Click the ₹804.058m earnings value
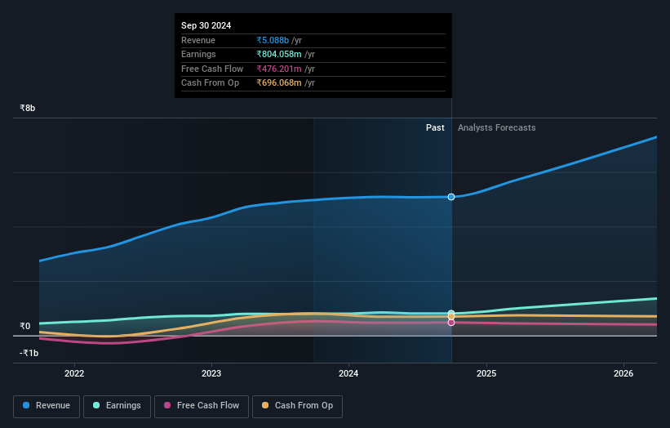The width and height of the screenshot is (670, 428). pos(279,54)
